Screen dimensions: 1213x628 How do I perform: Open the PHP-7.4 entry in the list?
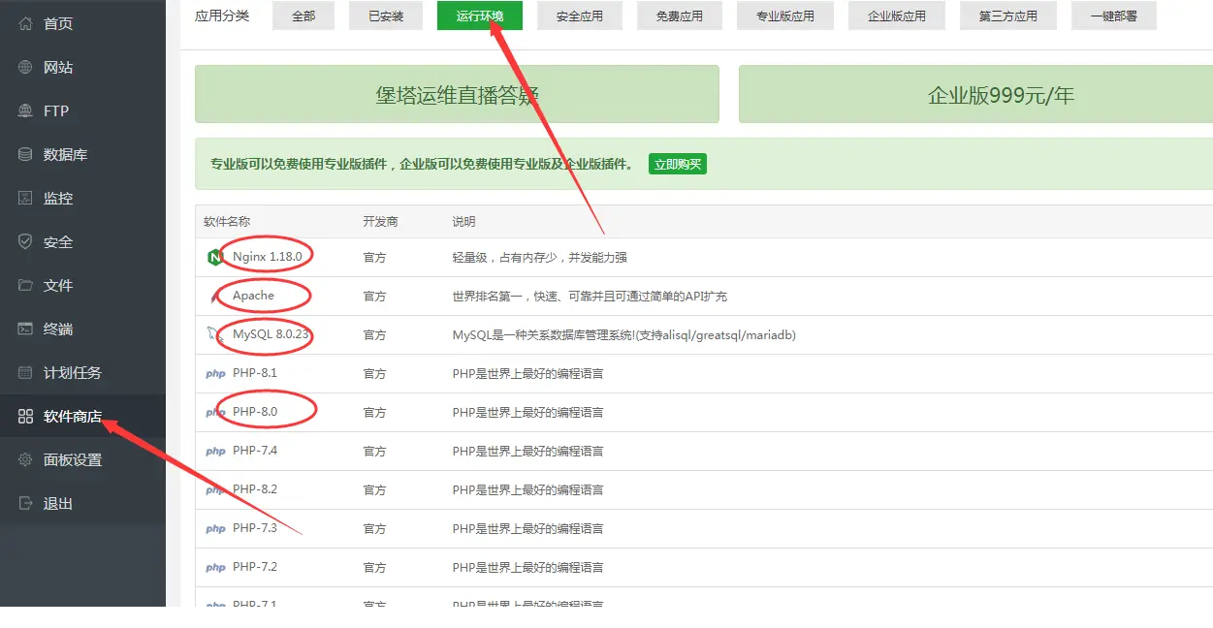coord(255,451)
